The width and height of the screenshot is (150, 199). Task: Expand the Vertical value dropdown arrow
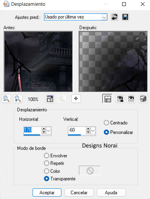(93, 130)
